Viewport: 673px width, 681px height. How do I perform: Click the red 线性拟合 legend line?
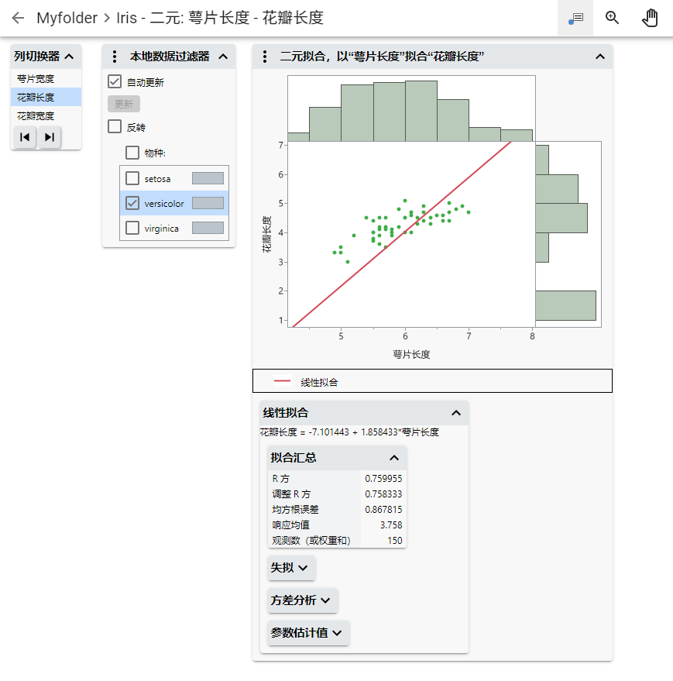[x=282, y=381]
